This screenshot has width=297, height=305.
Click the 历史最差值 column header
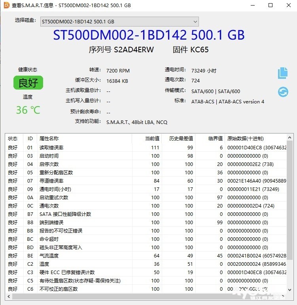point(181,139)
